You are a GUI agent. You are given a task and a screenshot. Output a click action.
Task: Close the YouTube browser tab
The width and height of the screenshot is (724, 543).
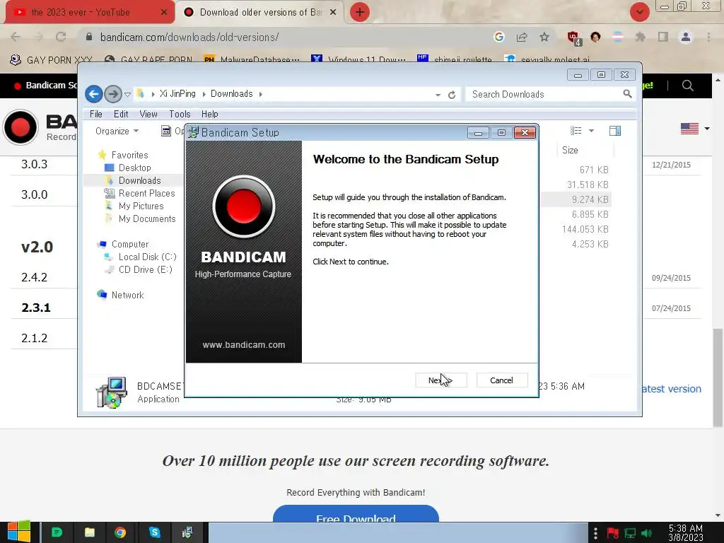[x=164, y=13]
